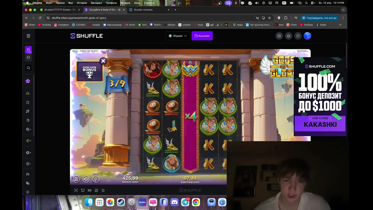Click the KAKASHKI bonus code banner

320,124
